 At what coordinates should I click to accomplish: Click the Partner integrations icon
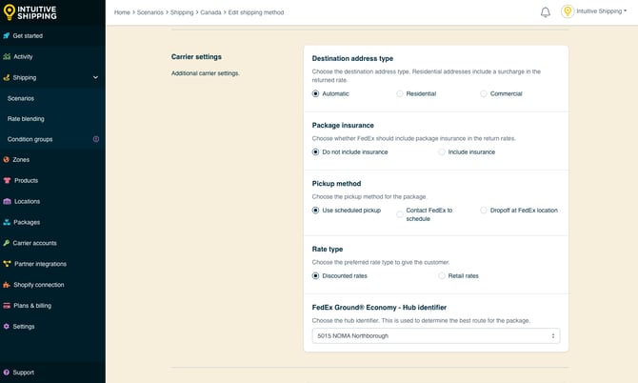click(x=7, y=264)
